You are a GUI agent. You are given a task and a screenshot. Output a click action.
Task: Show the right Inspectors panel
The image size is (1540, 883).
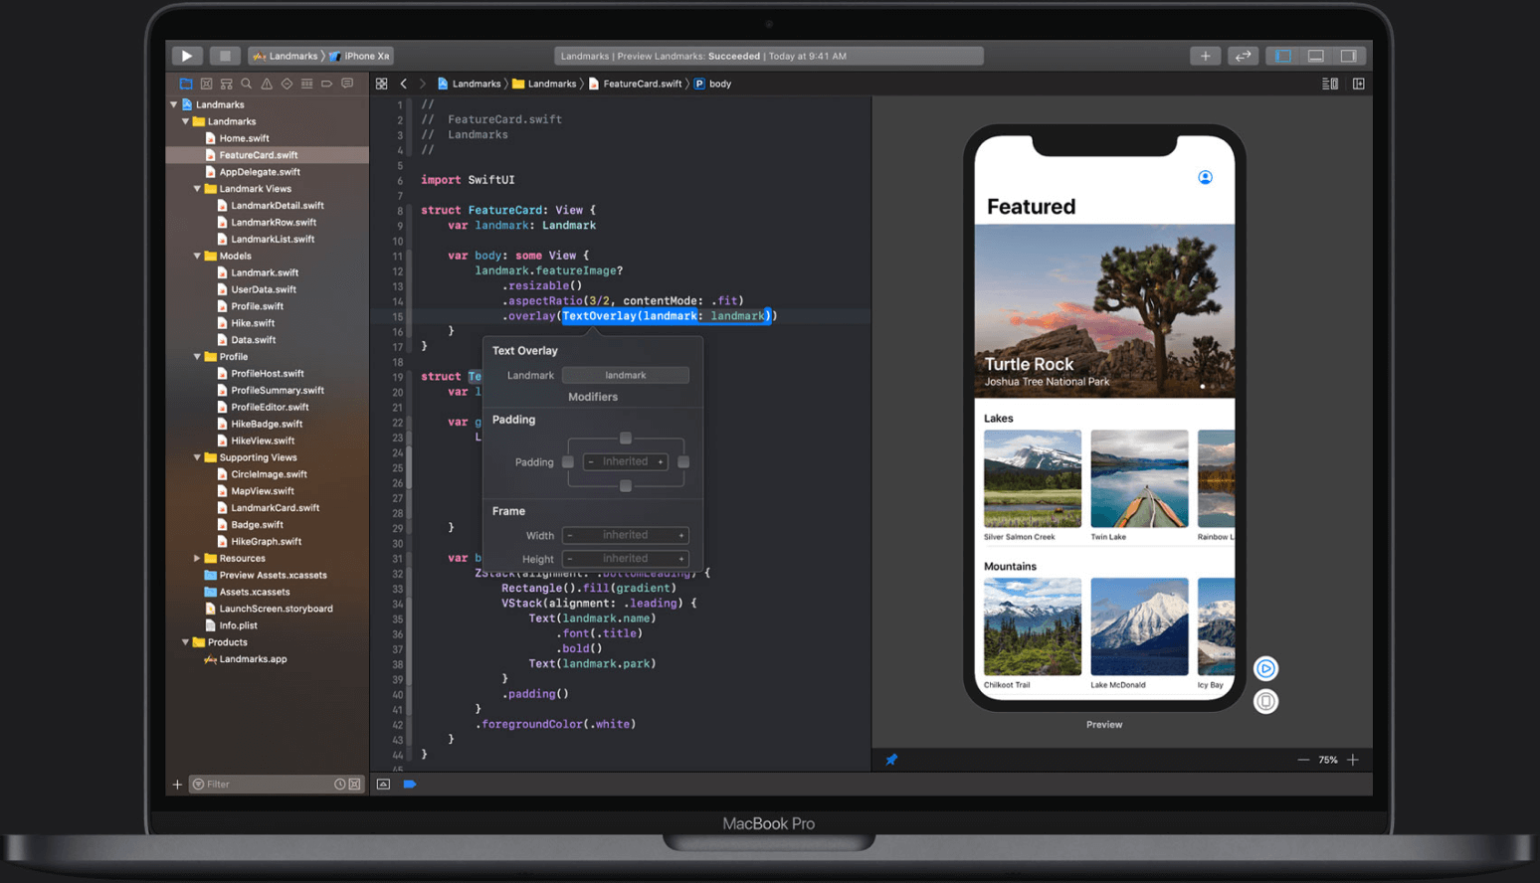1348,56
